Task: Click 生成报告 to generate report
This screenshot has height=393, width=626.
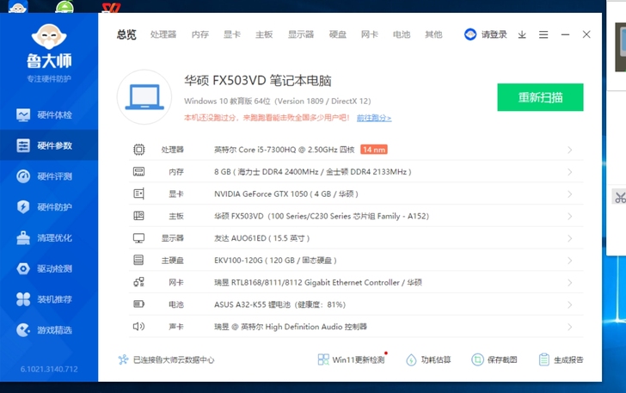Action: (561, 359)
